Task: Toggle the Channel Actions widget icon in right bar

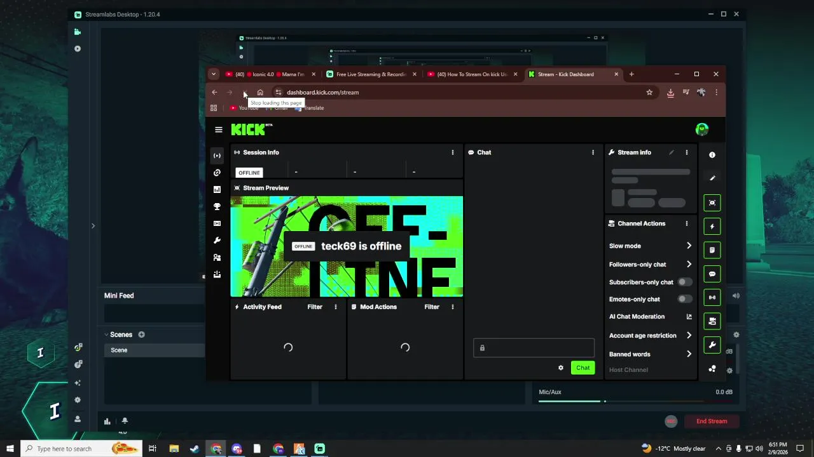Action: (712, 321)
